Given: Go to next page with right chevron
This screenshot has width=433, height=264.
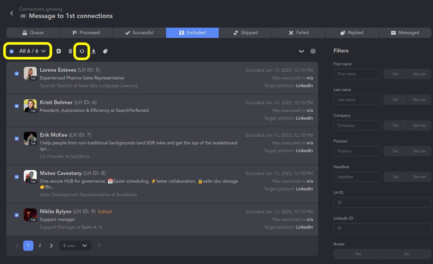Looking at the screenshot, I should pyautogui.click(x=51, y=246).
